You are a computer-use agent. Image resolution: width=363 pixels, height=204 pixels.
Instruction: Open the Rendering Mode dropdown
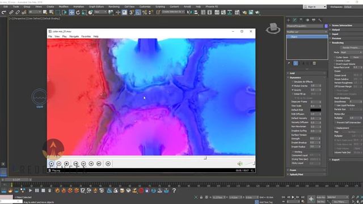351,52
